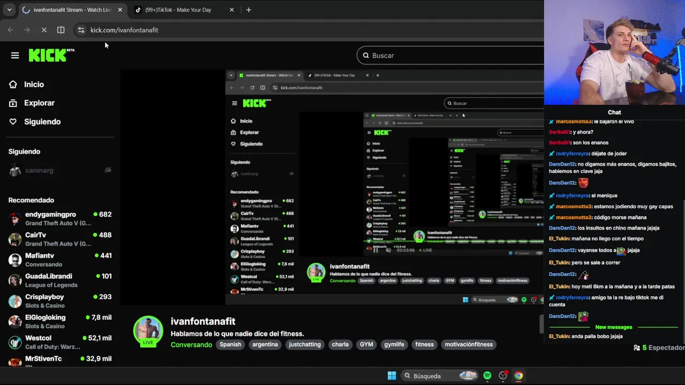The width and height of the screenshot is (685, 385).
Task: Click the motivaciónfitness tag
Action: coord(468,344)
